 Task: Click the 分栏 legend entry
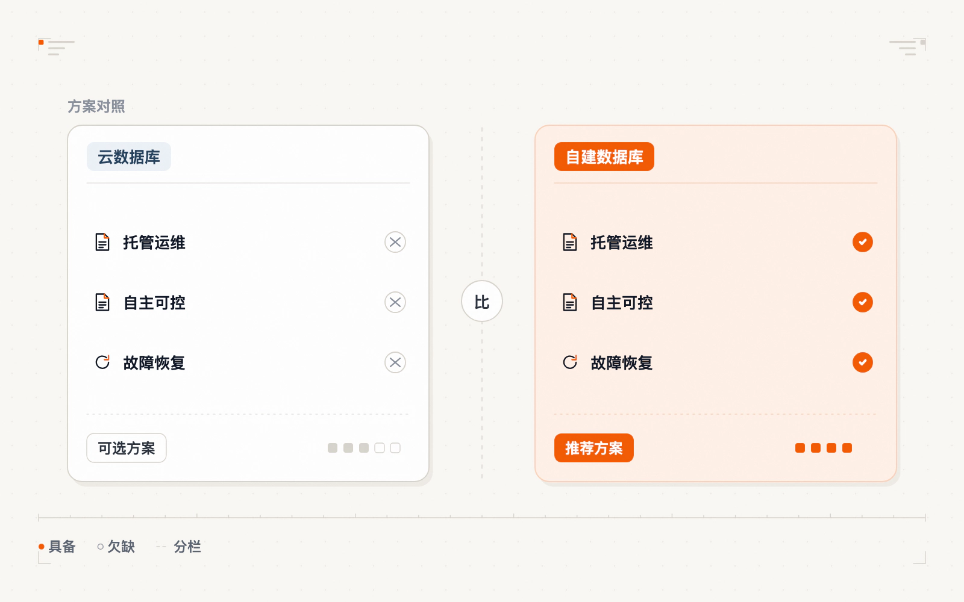point(179,547)
